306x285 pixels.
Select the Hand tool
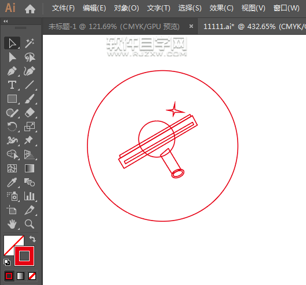[x=12, y=224]
